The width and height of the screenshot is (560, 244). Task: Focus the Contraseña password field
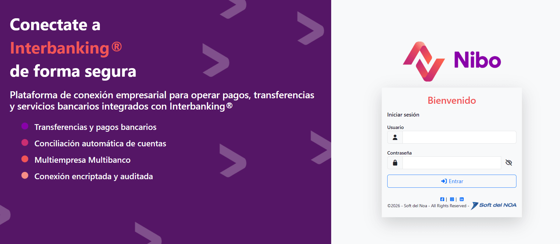click(452, 163)
